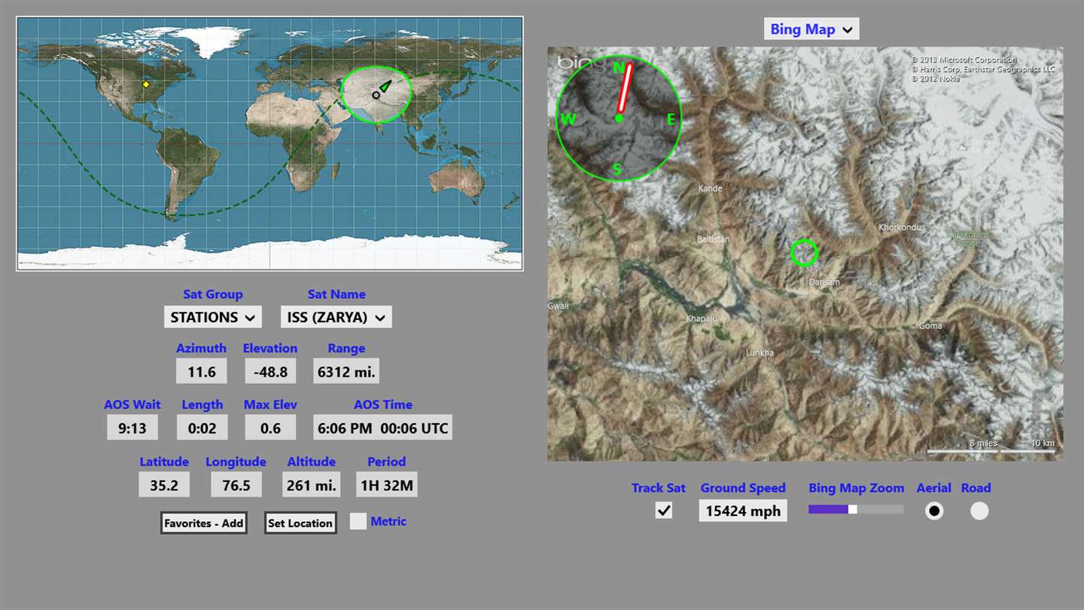Click the compass W direction letter

click(x=568, y=119)
